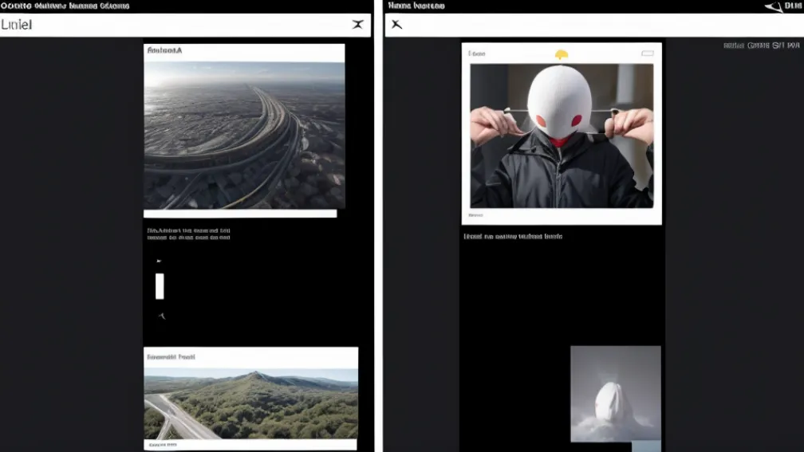Click the yellow icon above masked person photo
The image size is (804, 452).
click(562, 54)
